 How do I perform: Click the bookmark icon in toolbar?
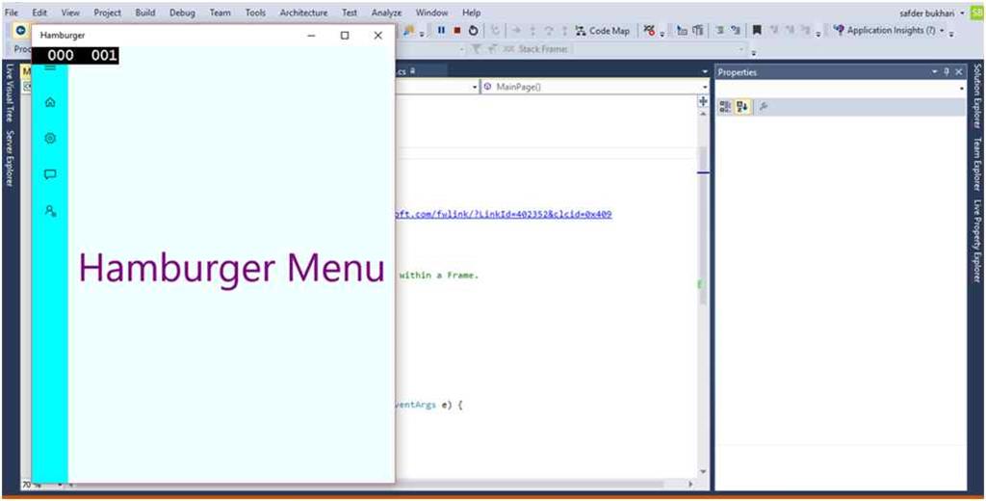[x=757, y=30]
